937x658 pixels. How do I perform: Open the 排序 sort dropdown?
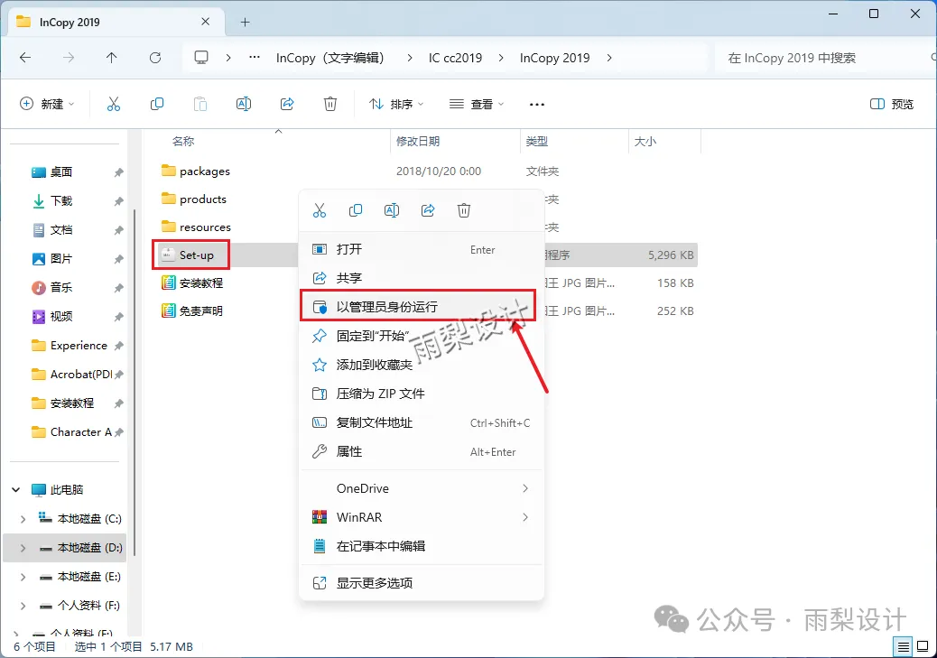click(396, 104)
